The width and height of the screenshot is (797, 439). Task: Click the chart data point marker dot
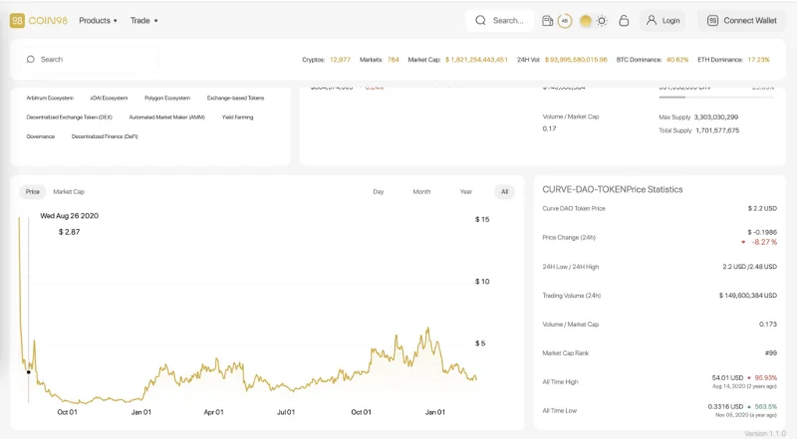coord(29,372)
